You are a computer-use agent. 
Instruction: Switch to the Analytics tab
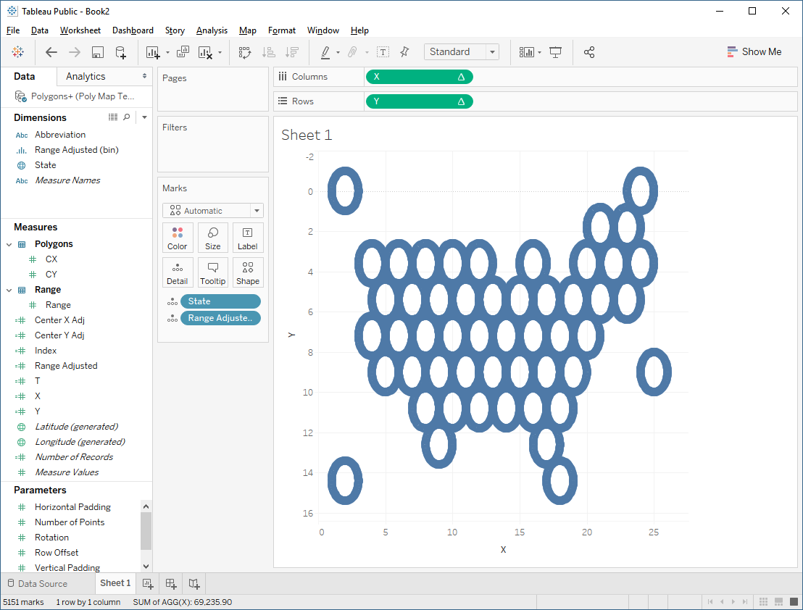86,75
